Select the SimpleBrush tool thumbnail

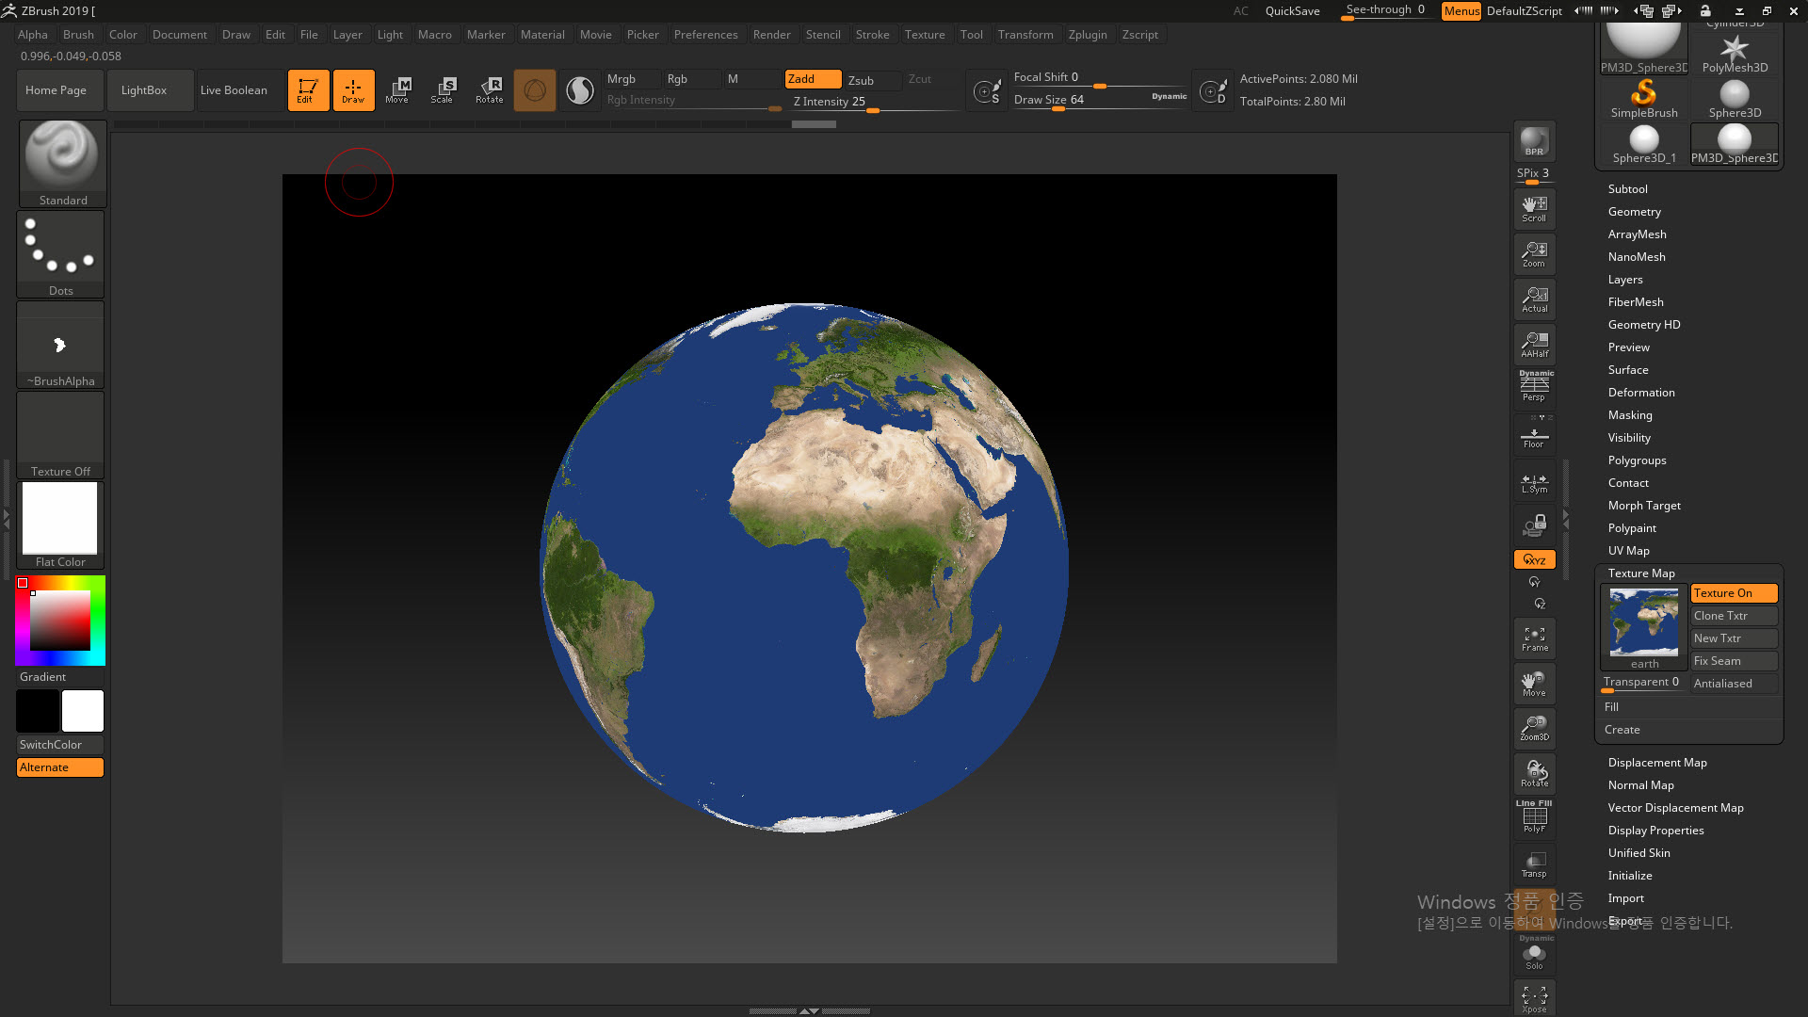point(1643,99)
